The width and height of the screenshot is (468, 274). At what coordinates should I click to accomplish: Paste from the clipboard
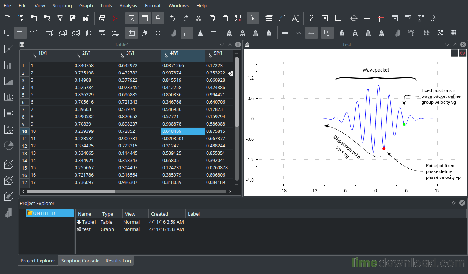coord(225,18)
